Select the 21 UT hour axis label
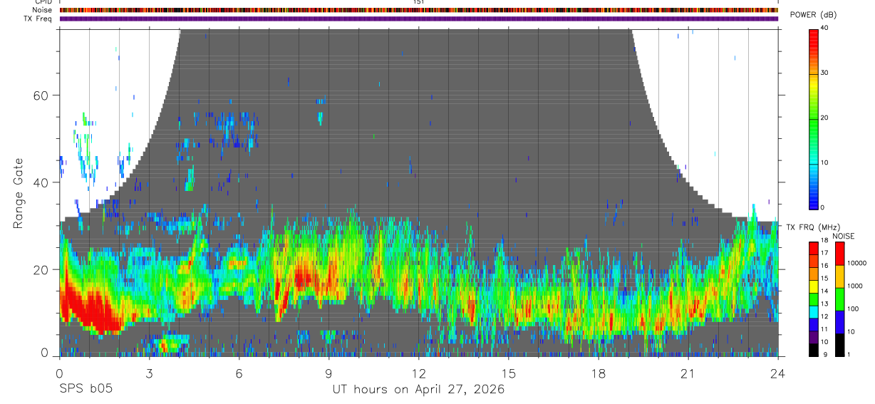Viewport: 875px width, 404px height. pyautogui.click(x=688, y=373)
